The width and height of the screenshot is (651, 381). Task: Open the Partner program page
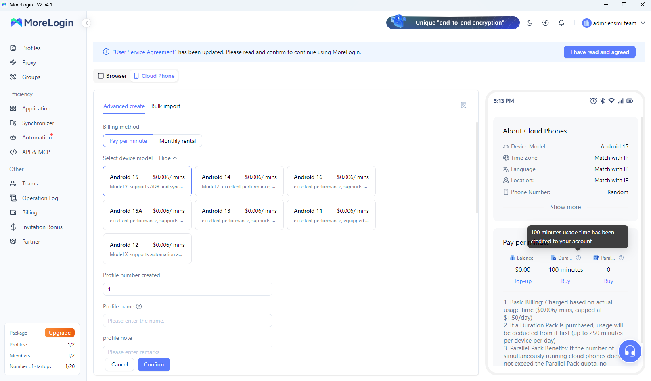[31, 242]
